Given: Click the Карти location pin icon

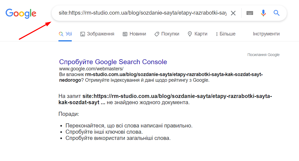Looking at the screenshot, I should point(190,34).
